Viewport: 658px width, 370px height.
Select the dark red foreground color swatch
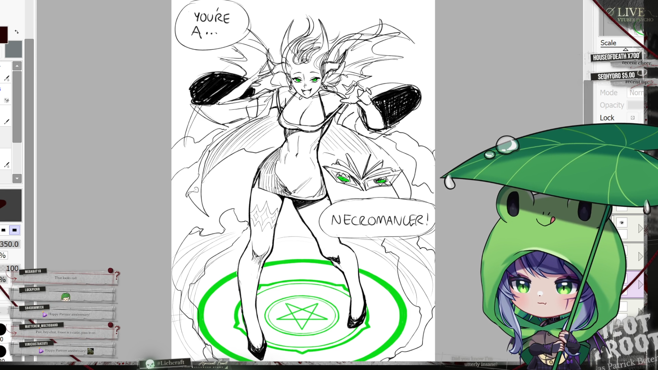[3, 35]
